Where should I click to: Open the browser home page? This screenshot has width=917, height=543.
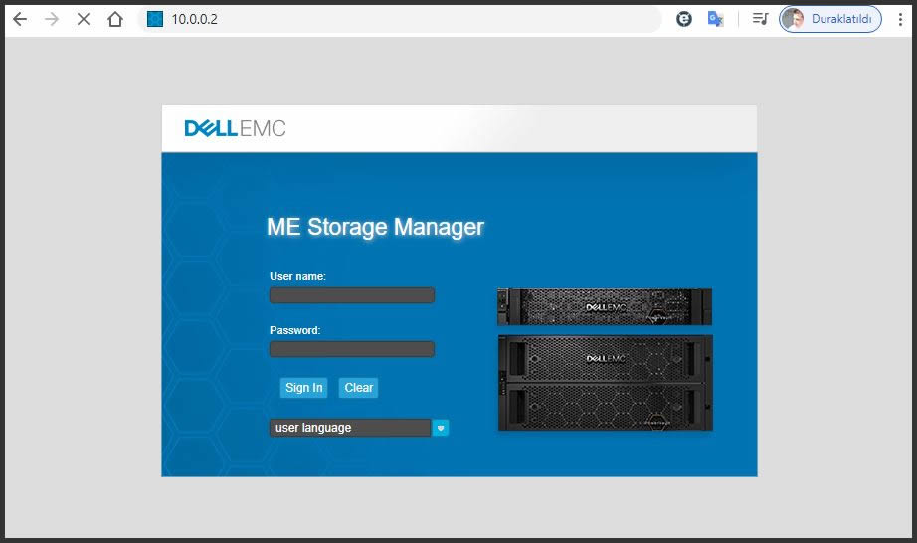(x=115, y=19)
